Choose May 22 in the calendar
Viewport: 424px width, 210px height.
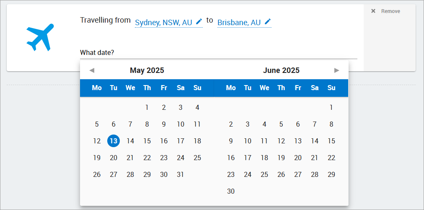147,158
